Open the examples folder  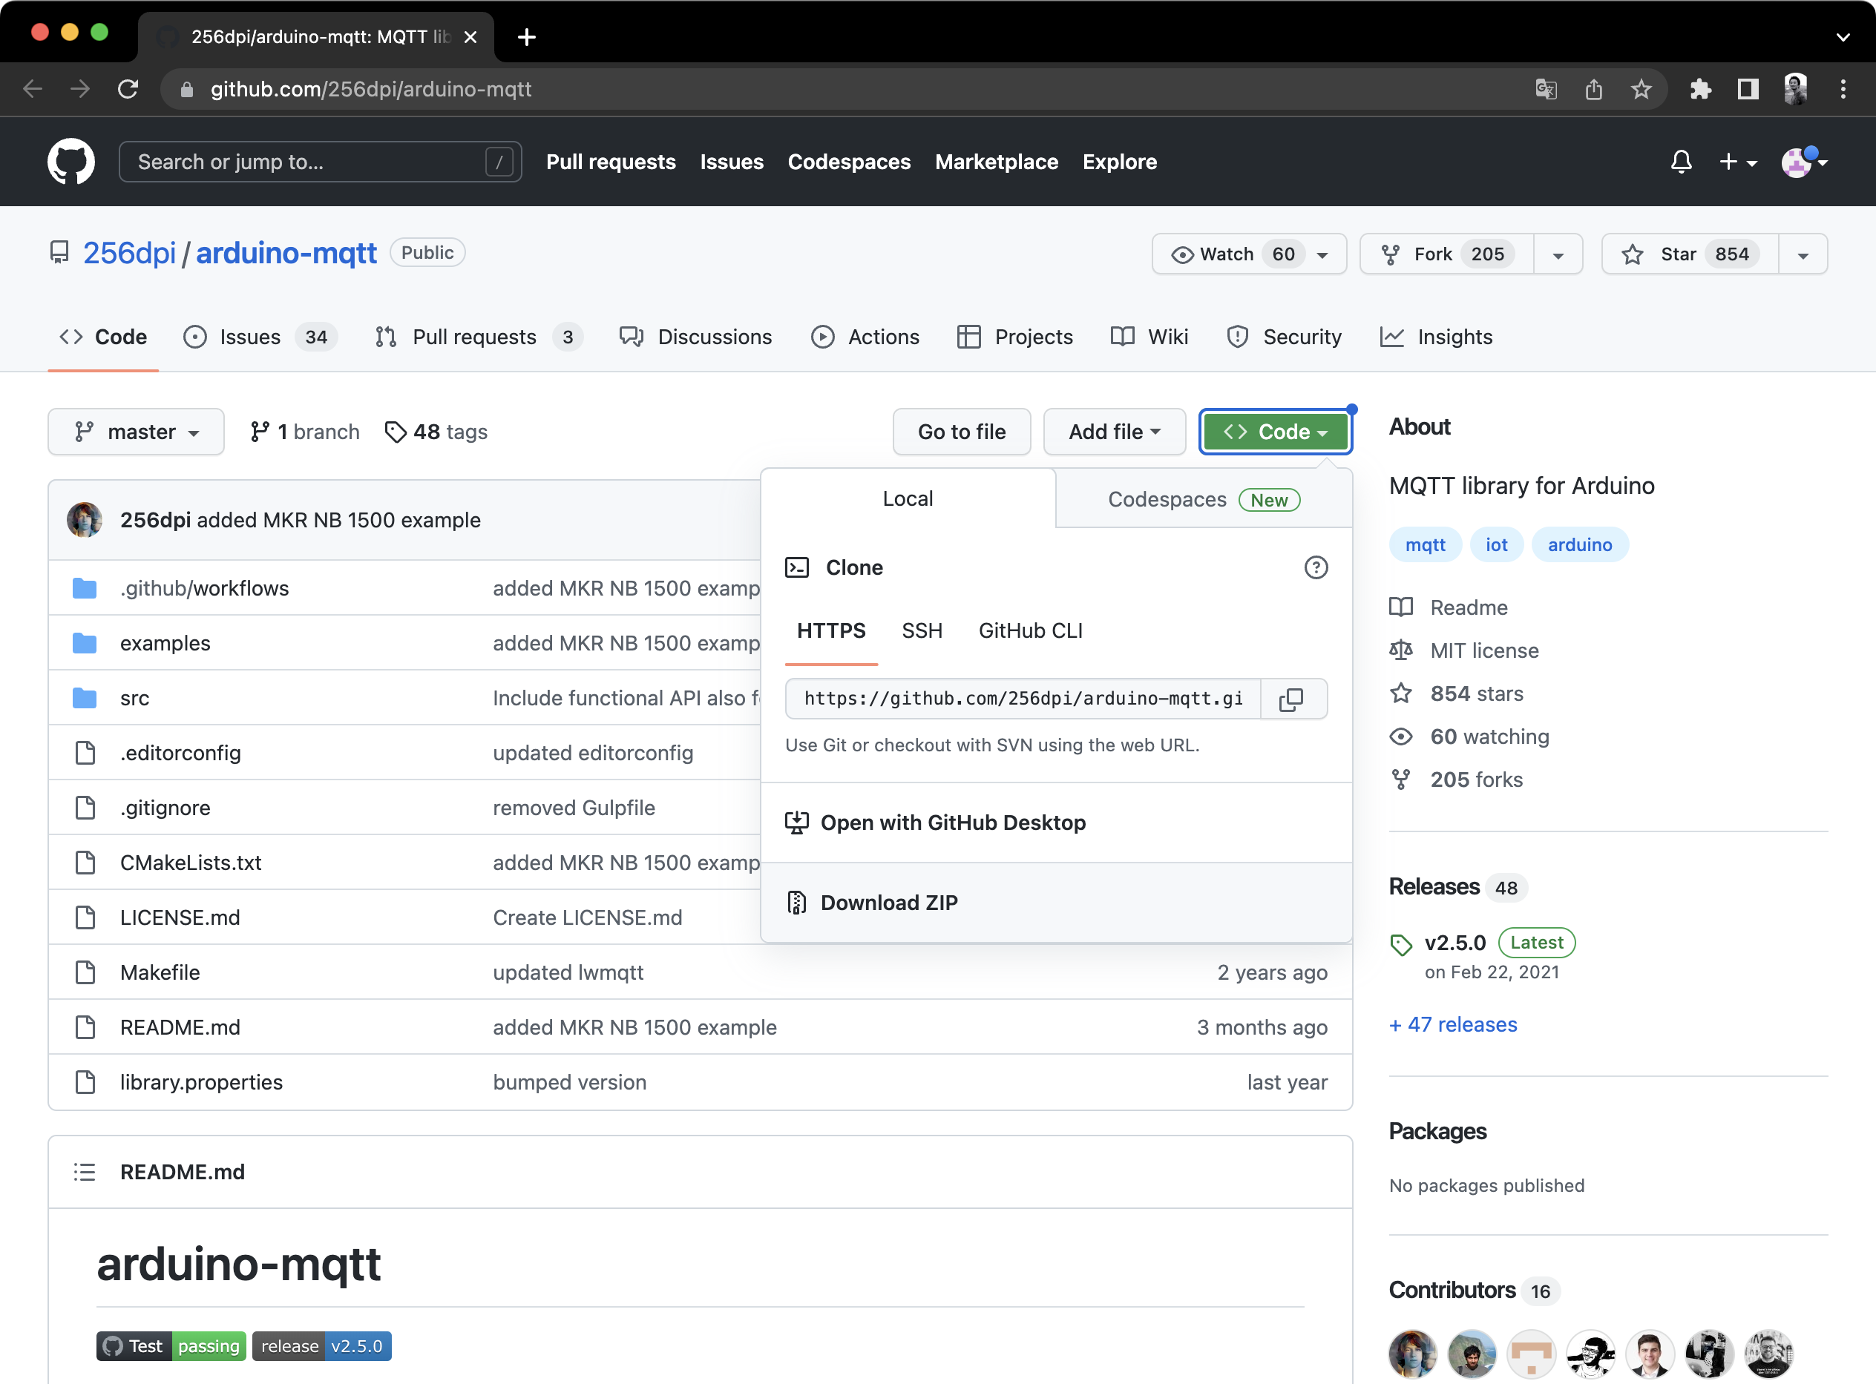165,643
